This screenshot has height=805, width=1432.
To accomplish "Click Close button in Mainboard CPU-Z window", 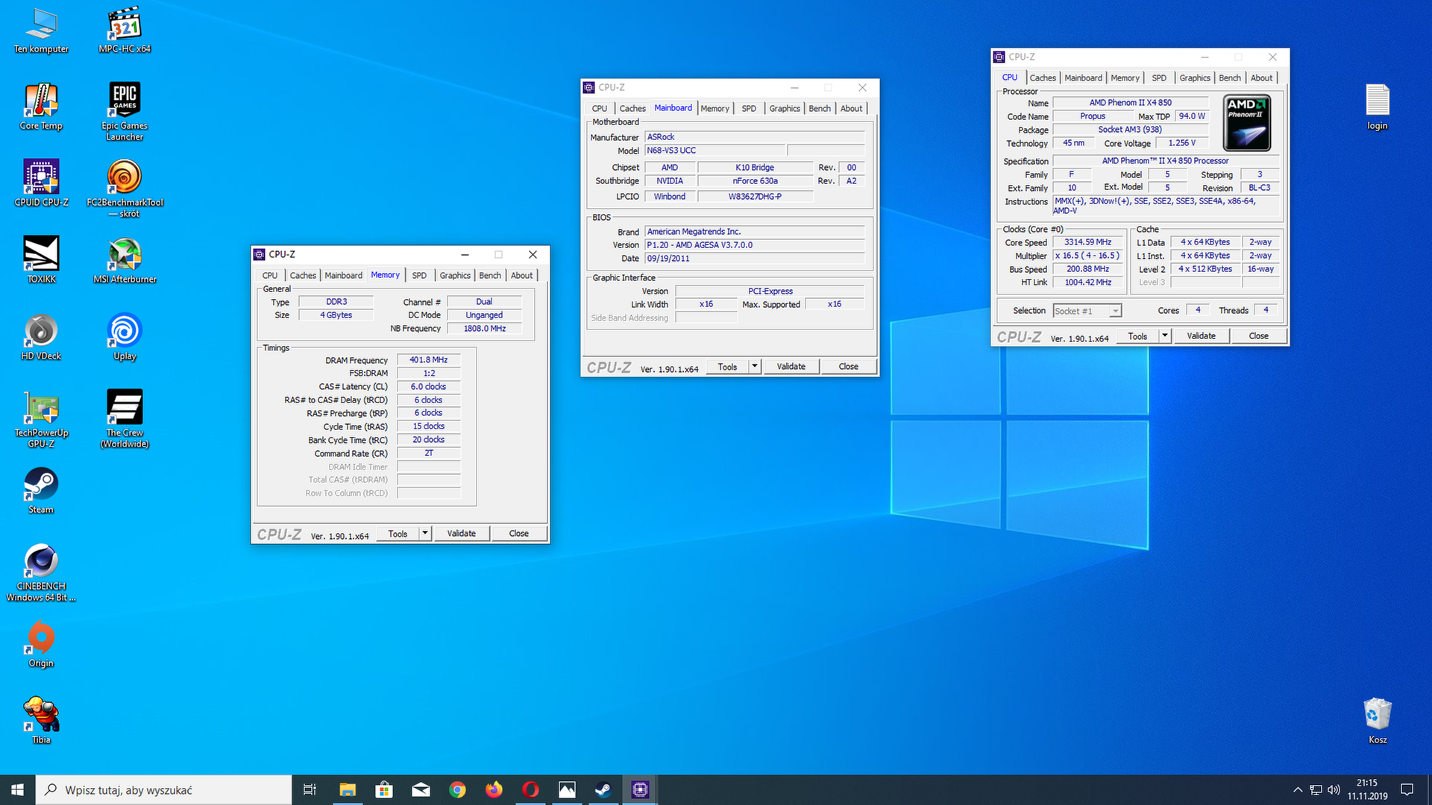I will (x=848, y=366).
